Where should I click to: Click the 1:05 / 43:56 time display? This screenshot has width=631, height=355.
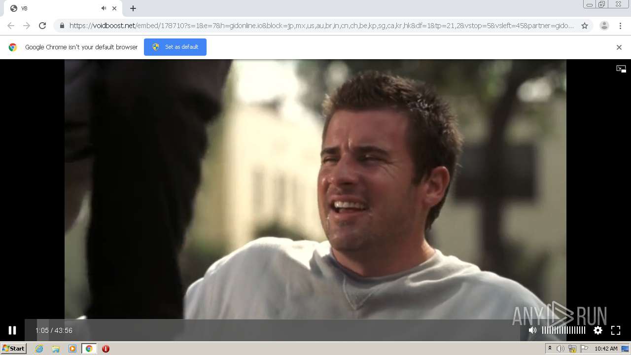point(54,330)
